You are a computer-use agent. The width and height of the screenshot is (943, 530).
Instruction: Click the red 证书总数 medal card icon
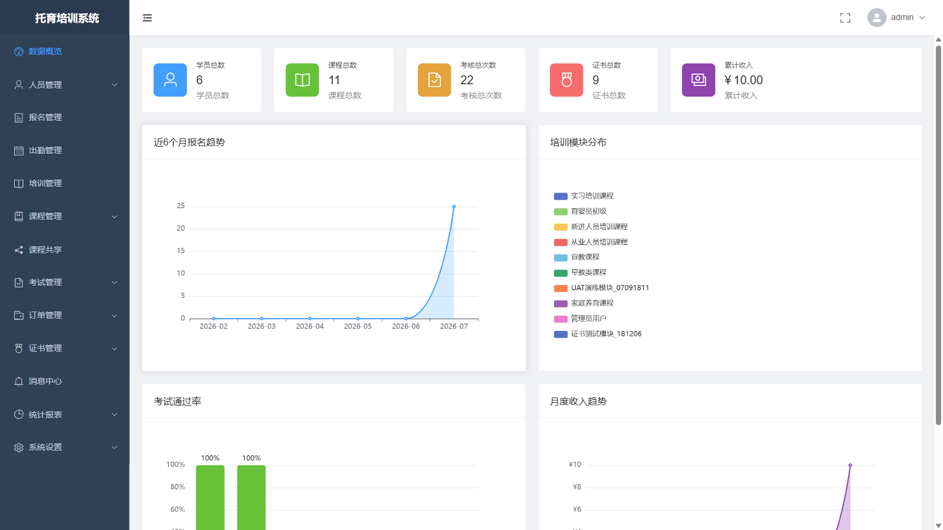coord(566,80)
